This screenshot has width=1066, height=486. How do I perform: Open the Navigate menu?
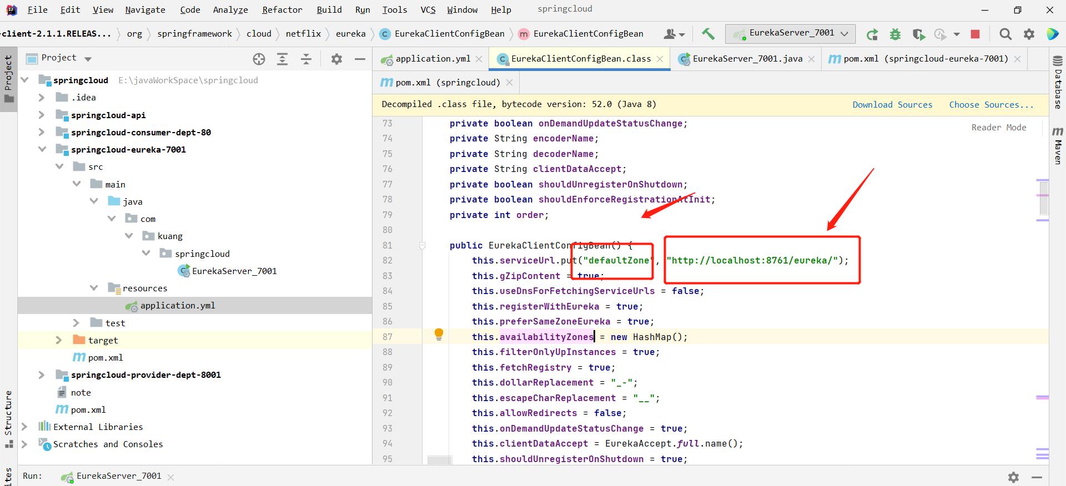145,9
